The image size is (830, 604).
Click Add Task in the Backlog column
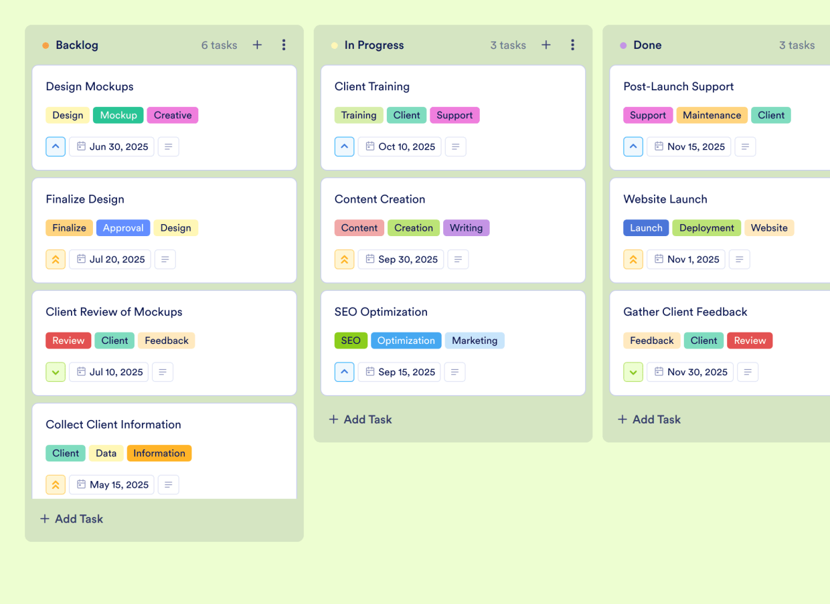72,518
